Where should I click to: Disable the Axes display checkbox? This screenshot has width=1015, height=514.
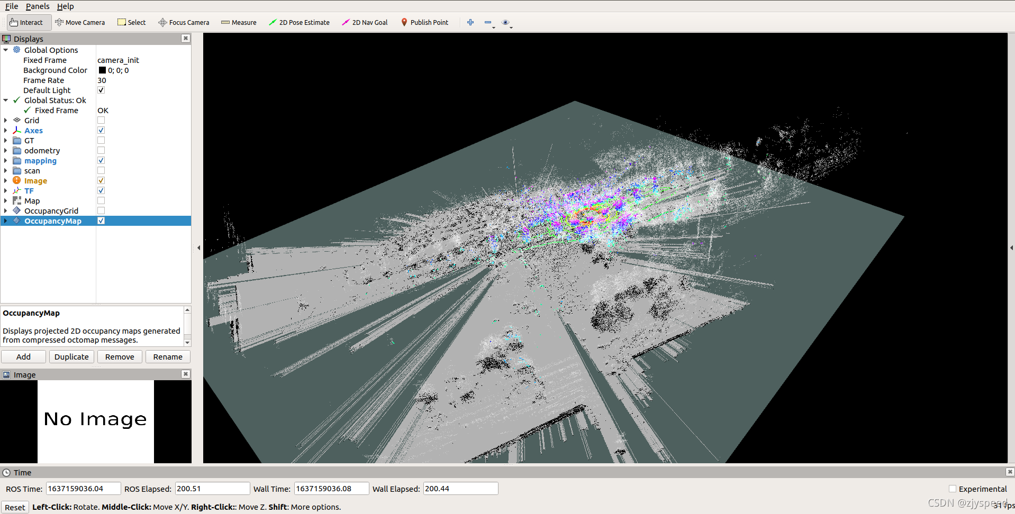point(101,130)
